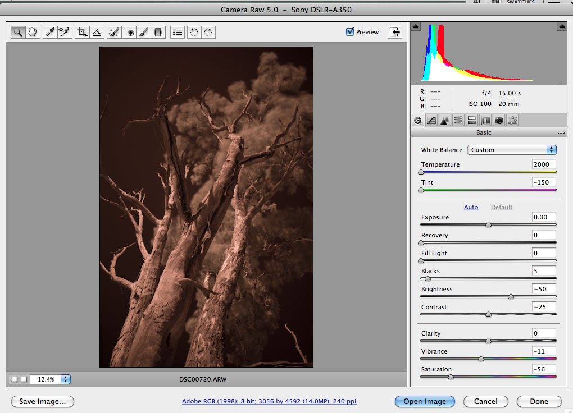
Task: Open the Tone Curve tab
Action: 431,120
